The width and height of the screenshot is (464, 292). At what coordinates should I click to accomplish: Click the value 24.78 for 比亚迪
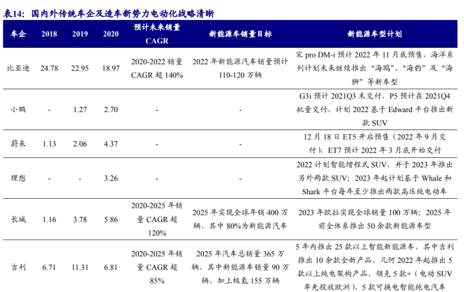click(x=49, y=68)
